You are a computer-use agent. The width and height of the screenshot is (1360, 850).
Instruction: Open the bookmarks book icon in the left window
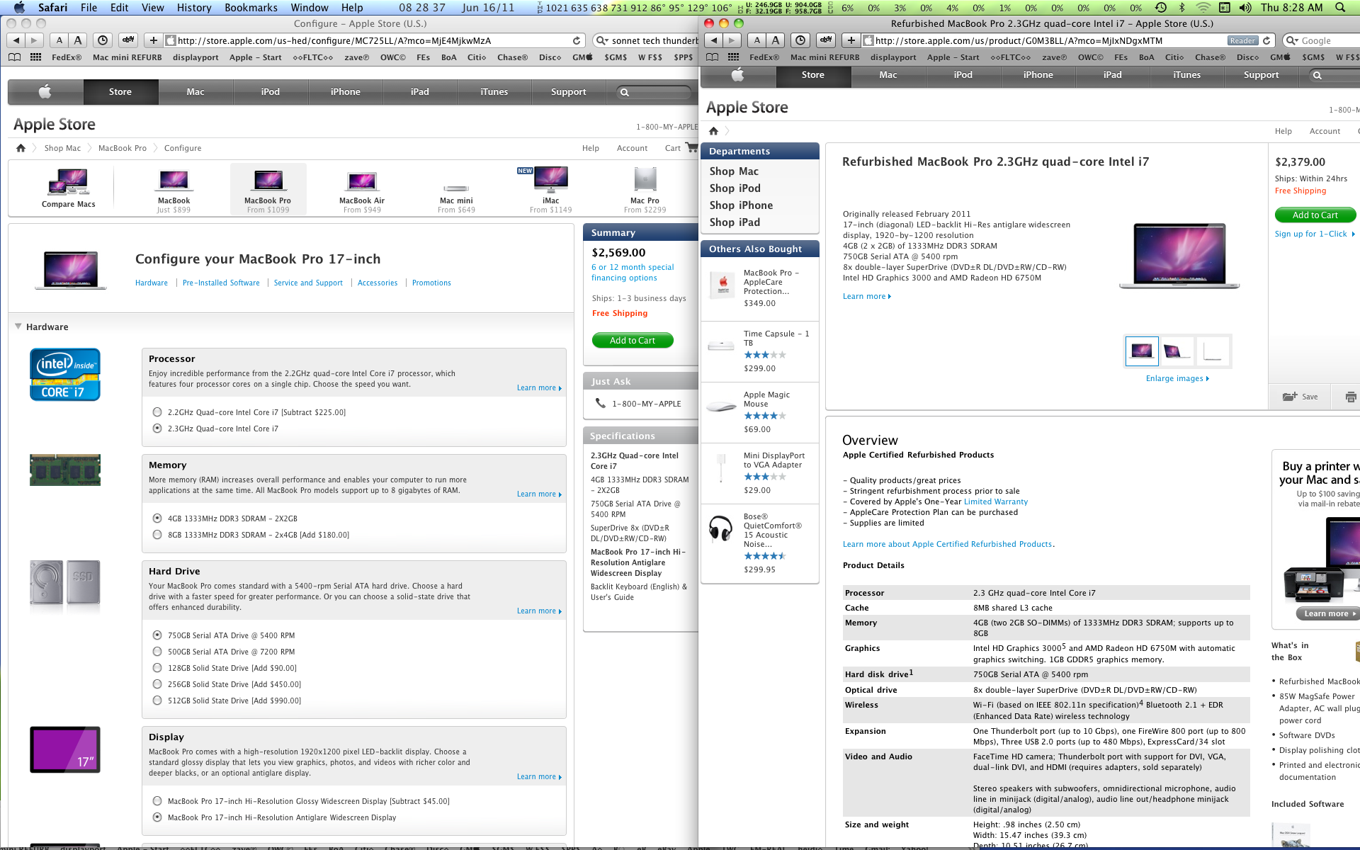[14, 57]
